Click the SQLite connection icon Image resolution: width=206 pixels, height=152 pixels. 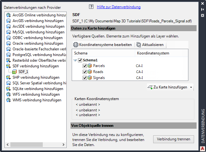8,89
